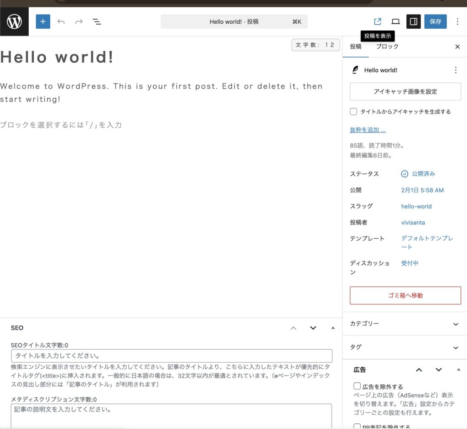Click the SEOタイトル input field
The height and width of the screenshot is (429, 467).
(171, 356)
